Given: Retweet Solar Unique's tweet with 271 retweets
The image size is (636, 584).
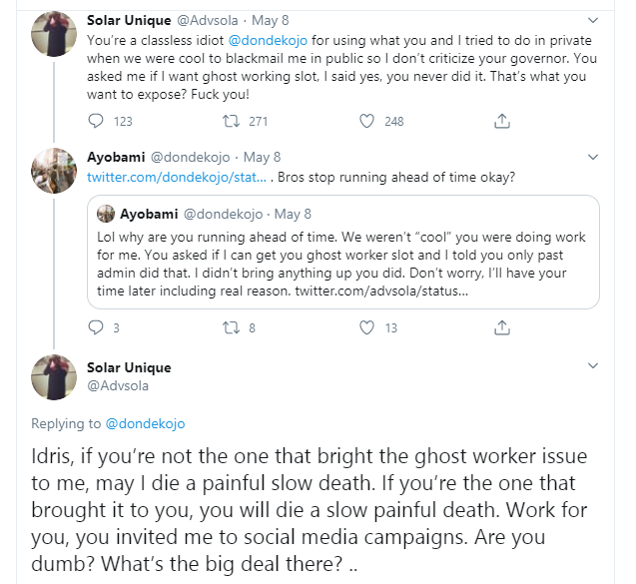Looking at the screenshot, I should tap(231, 122).
